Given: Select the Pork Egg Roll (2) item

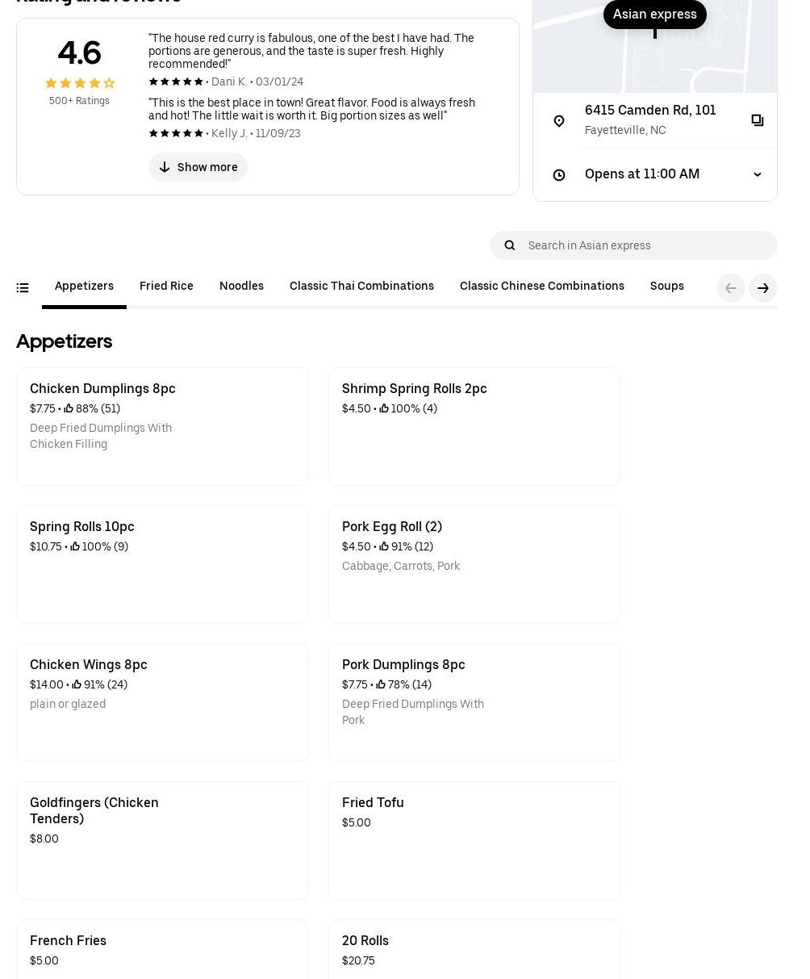Looking at the screenshot, I should point(474,564).
